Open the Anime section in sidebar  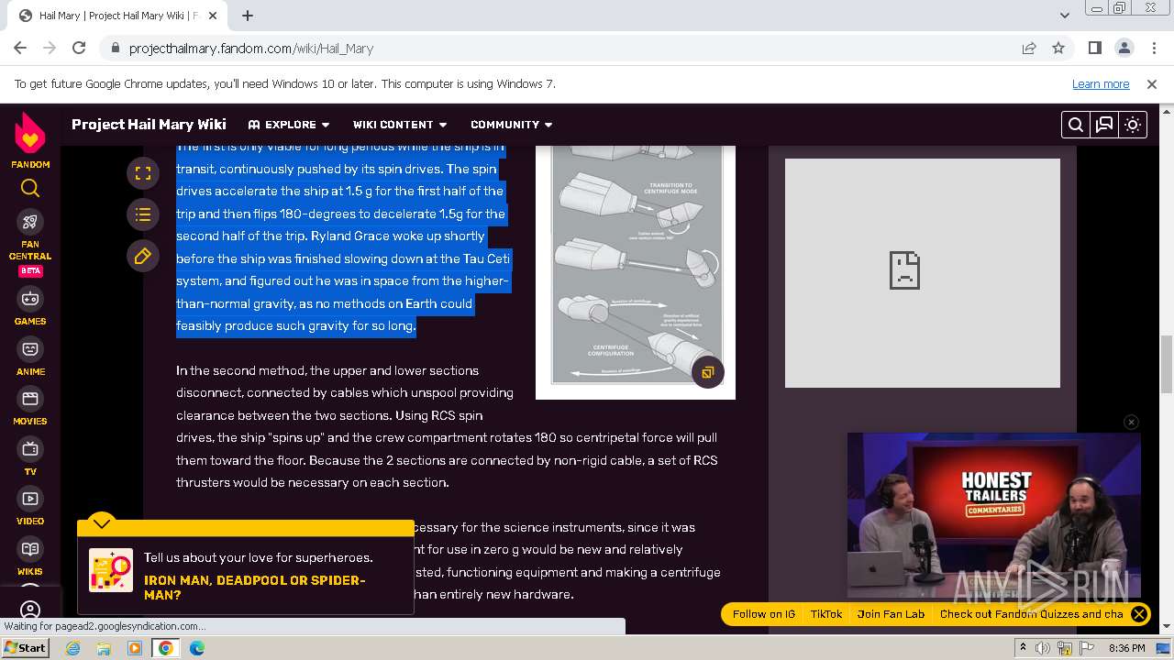pyautogui.click(x=30, y=357)
